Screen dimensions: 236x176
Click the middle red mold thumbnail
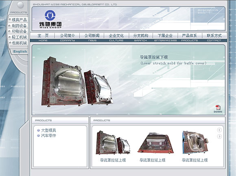pos(155,143)
